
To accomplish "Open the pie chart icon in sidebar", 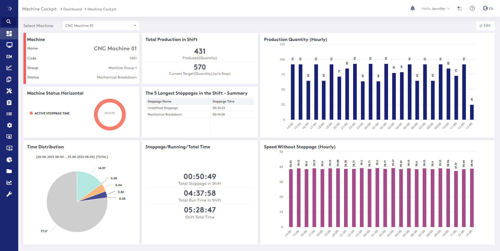I will pos(9,160).
